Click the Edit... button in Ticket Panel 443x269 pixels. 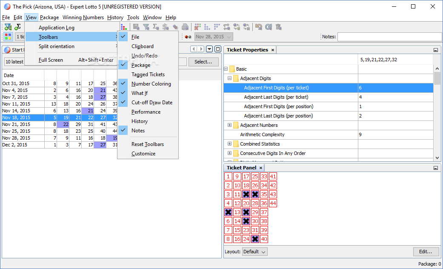click(x=426, y=252)
